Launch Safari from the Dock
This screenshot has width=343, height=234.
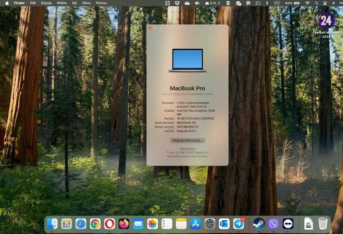[81, 224]
